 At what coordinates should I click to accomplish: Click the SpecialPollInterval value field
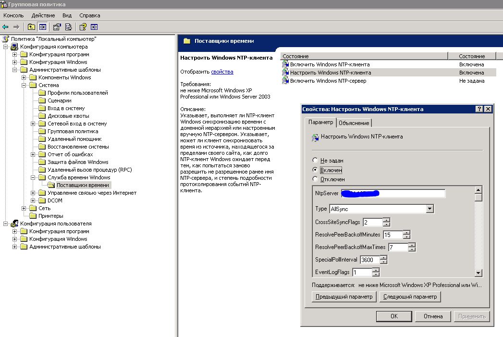(x=370, y=260)
